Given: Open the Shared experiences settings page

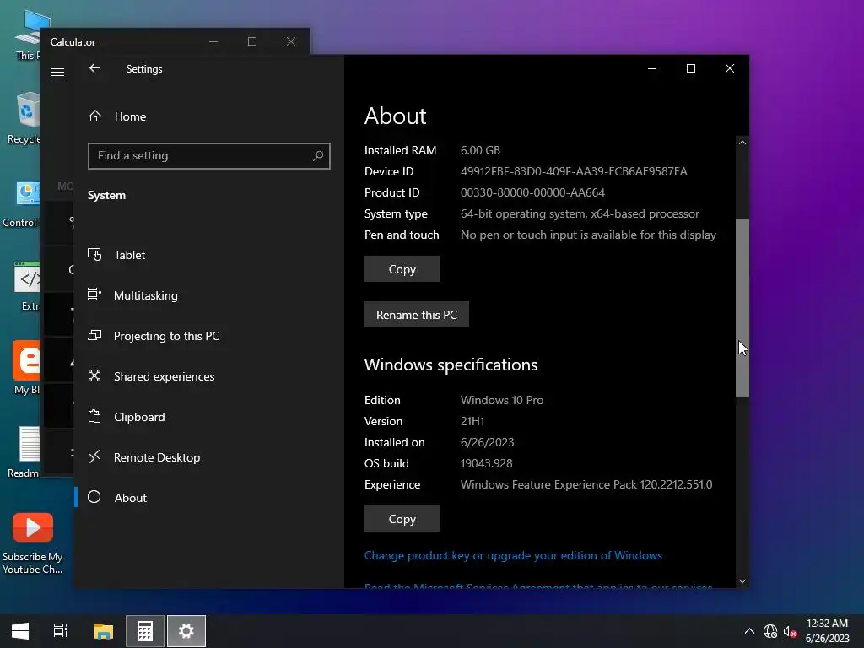Looking at the screenshot, I should pyautogui.click(x=208, y=376).
